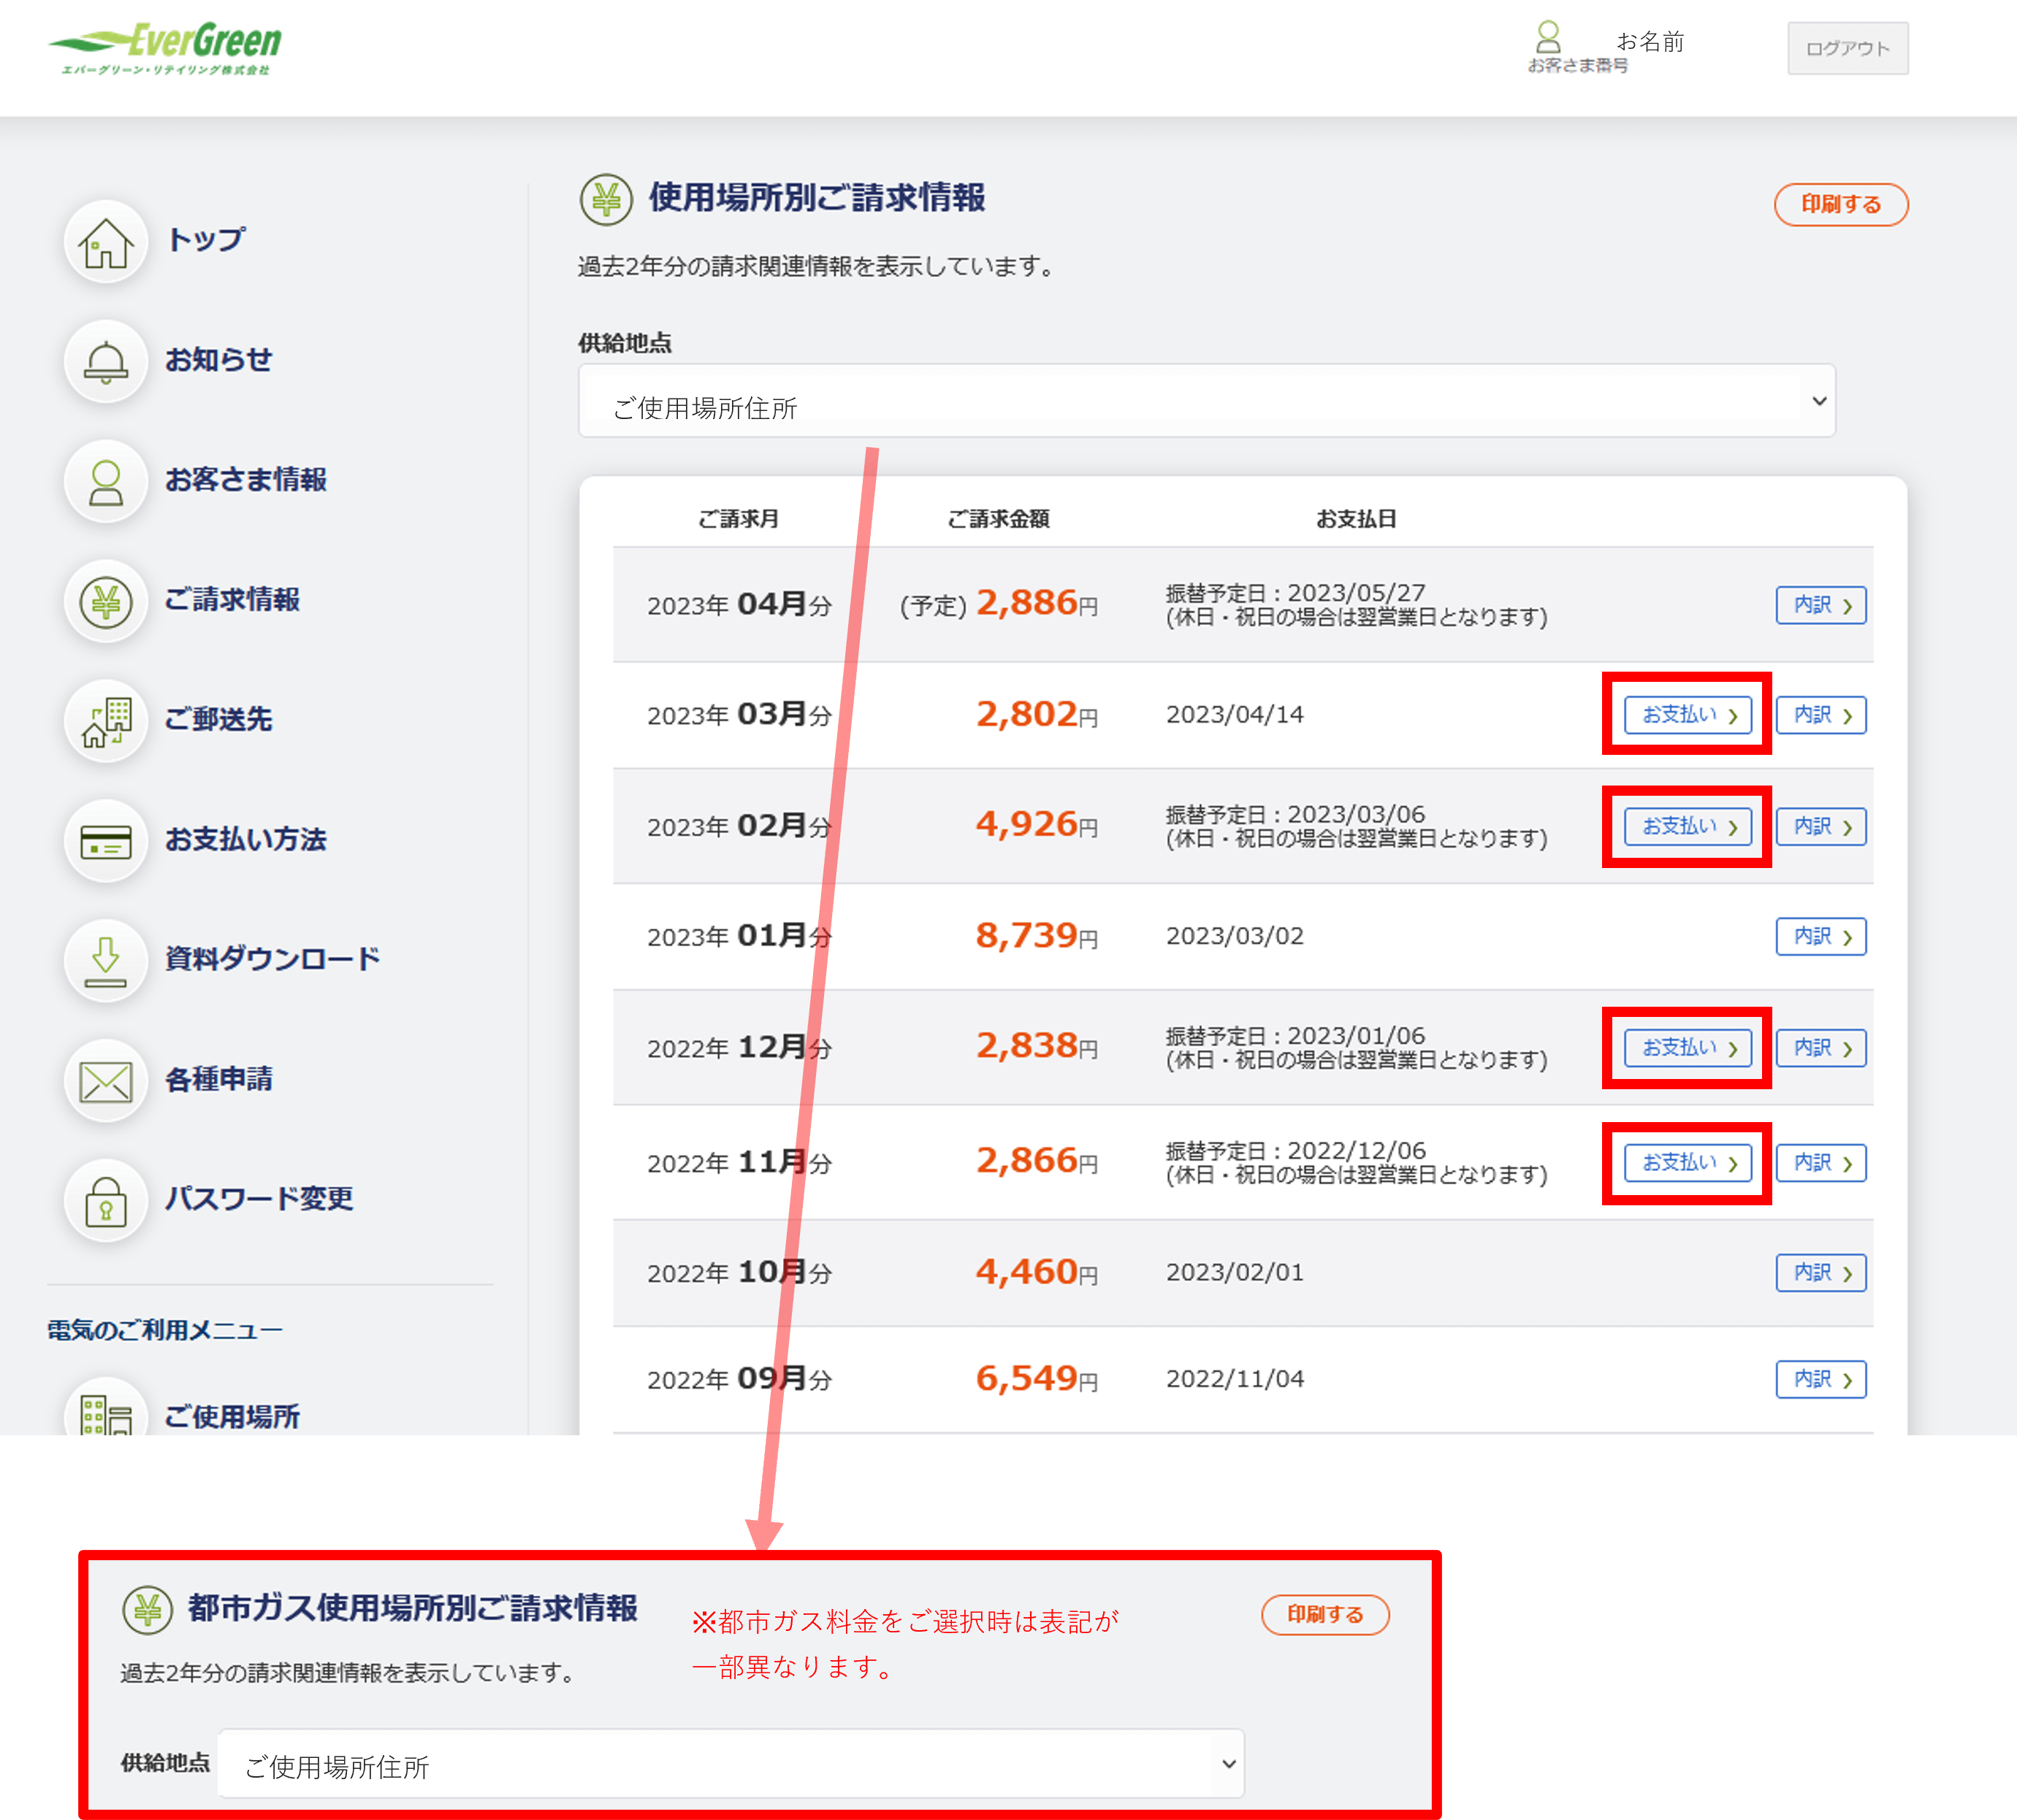Click the bell icon for お知らせ
The height and width of the screenshot is (1820, 2017).
coord(106,361)
